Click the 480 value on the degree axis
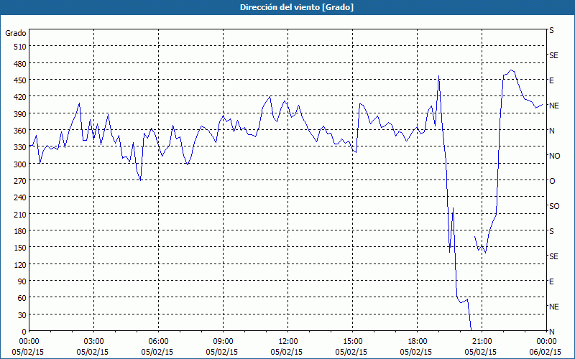 coord(21,64)
